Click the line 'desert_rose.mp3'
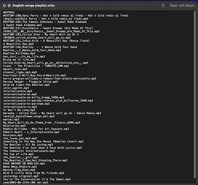The width and height of the screenshot is (198, 185). point(15,69)
